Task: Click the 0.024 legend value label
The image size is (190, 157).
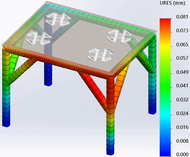Action: (182, 113)
